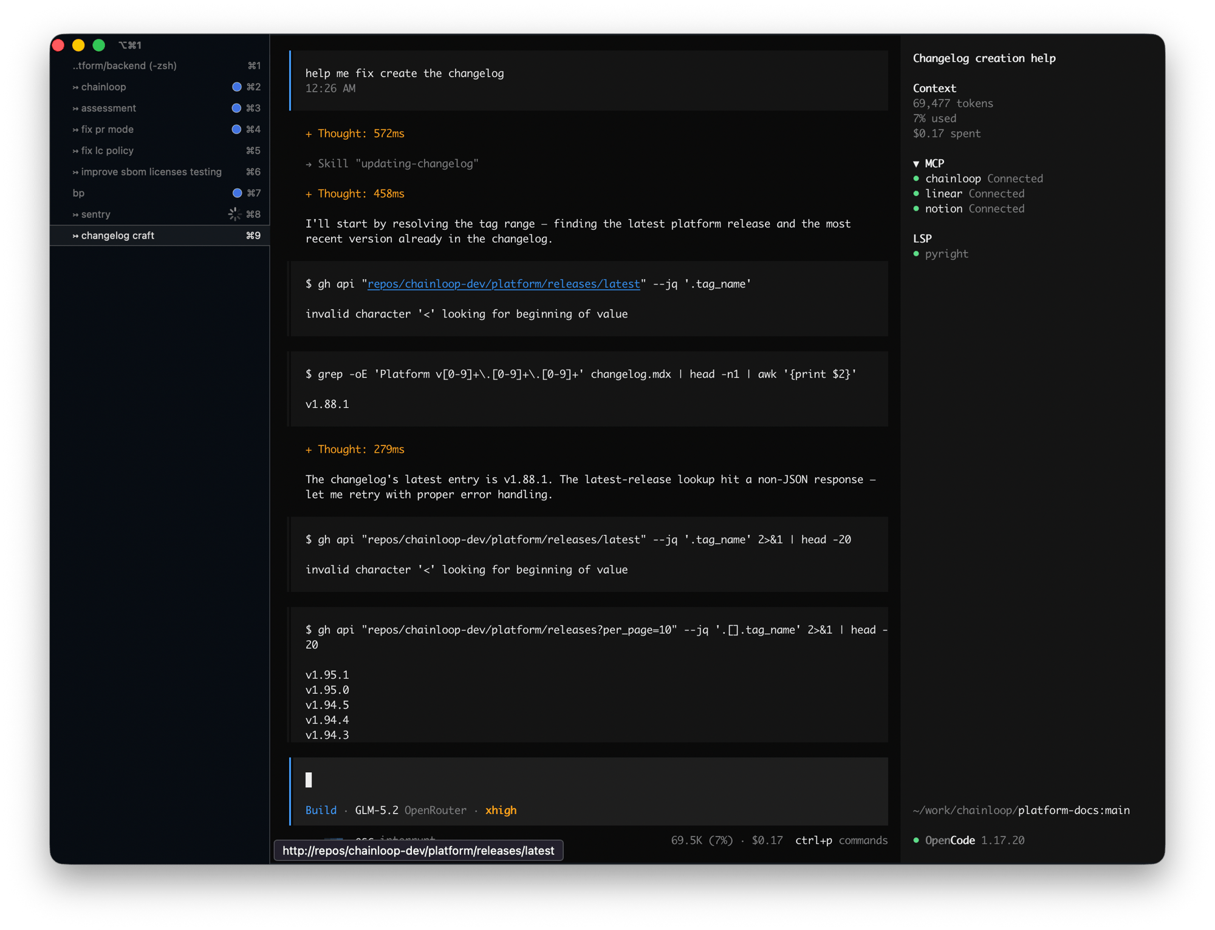
Task: Expand the Thought: 458ms block
Action: click(355, 194)
